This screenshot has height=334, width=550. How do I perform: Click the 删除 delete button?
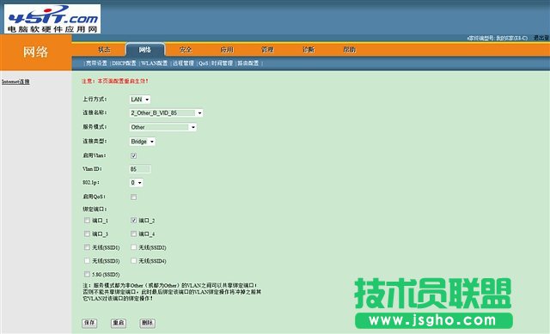click(x=147, y=323)
